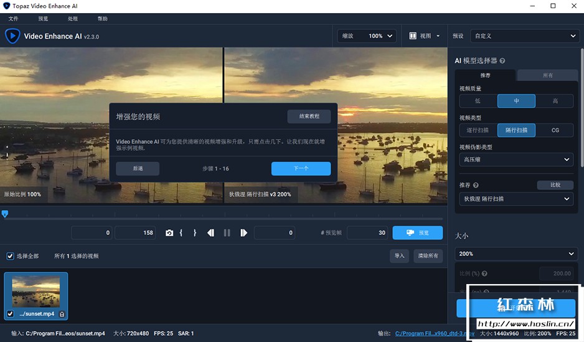Click the Topaz app icon in title bar
584x342 pixels.
pos(6,6)
